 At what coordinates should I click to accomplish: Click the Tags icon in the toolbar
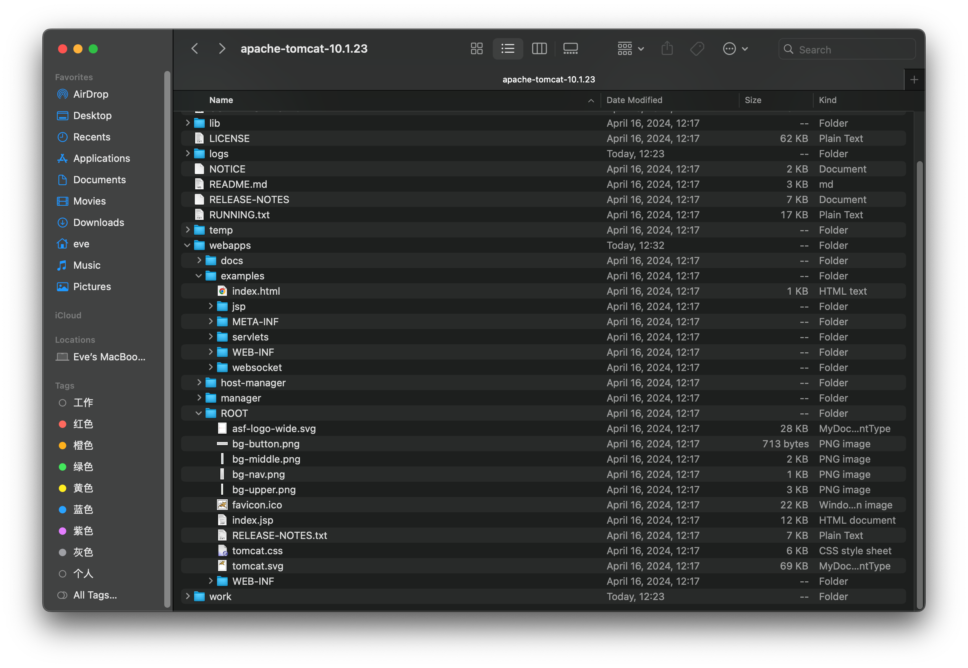pos(696,48)
